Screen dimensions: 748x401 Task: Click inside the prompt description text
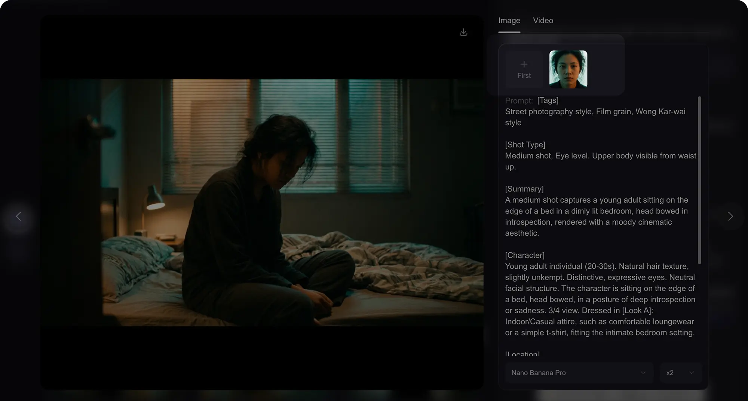(598, 216)
